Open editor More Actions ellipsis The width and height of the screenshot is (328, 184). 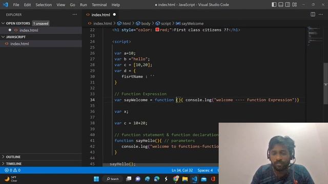321,14
